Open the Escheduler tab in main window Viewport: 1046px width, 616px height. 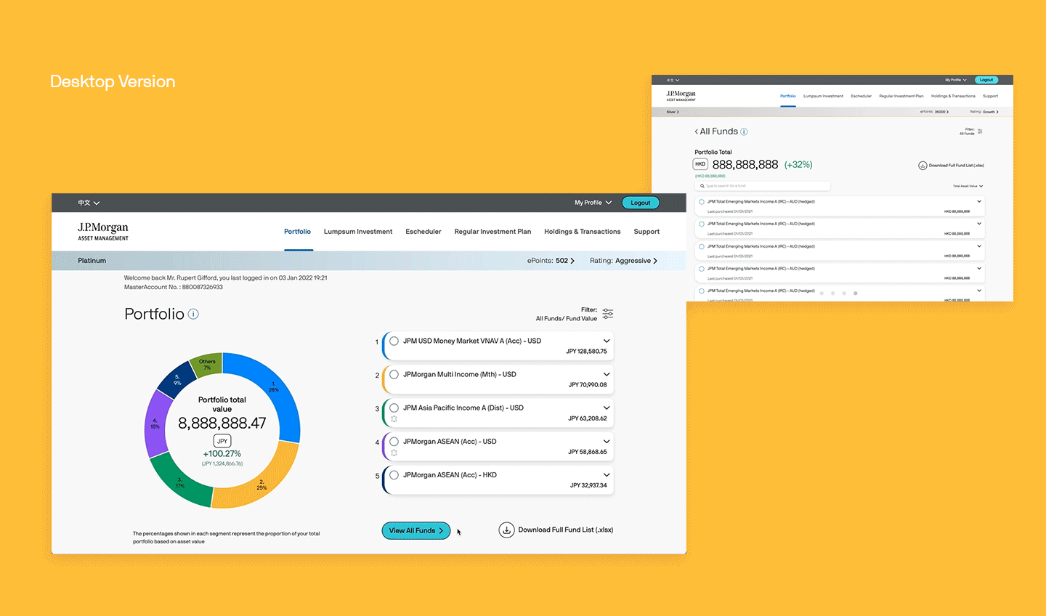pos(423,232)
